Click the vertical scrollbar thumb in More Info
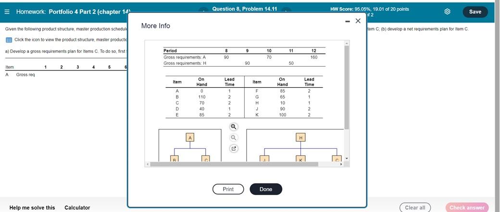The width and height of the screenshot is (500, 212). [347, 87]
